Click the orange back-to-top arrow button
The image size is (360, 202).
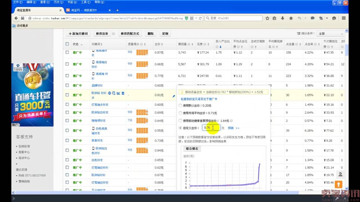coord(338,184)
